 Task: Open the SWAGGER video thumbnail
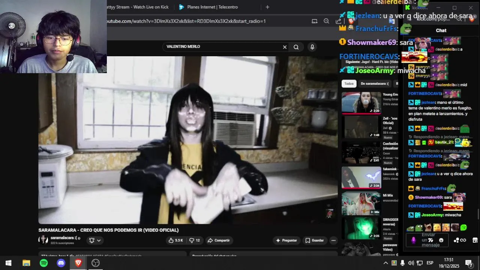(x=361, y=228)
